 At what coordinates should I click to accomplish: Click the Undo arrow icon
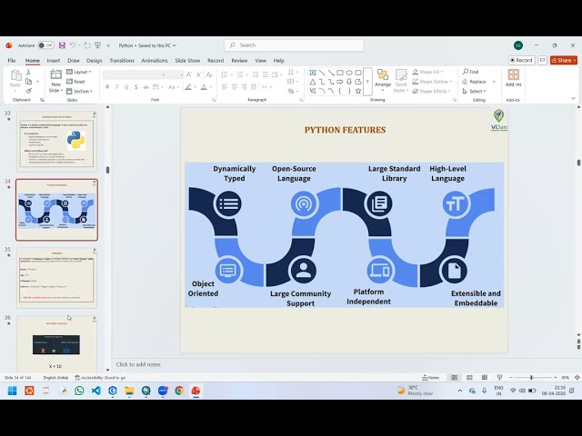pos(73,45)
